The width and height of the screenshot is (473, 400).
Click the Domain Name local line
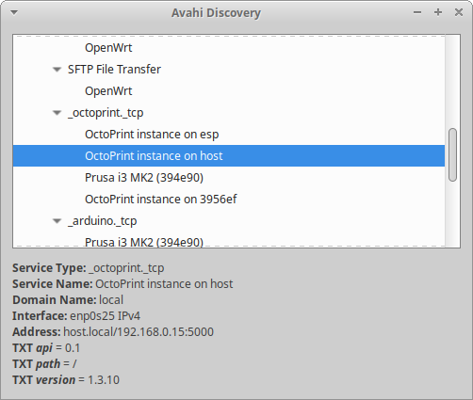point(68,300)
